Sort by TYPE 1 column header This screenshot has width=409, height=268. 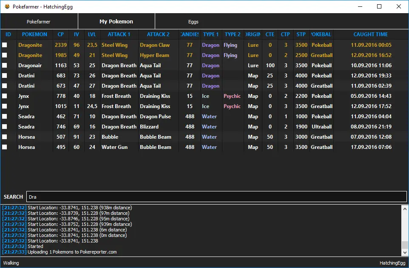(211, 34)
